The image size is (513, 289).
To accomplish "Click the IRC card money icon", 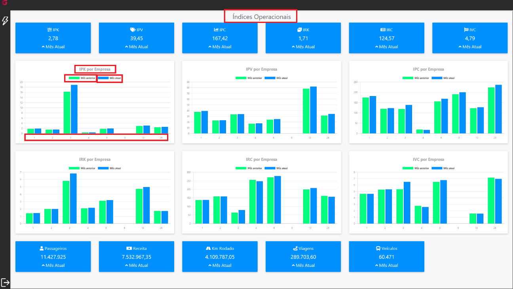I will tap(383, 30).
